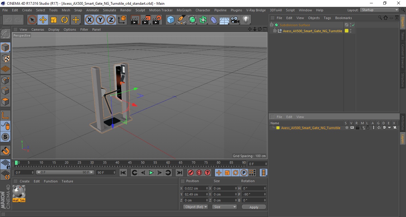
Task: Enable Subdivision Surface green checkmark
Action: [353, 25]
